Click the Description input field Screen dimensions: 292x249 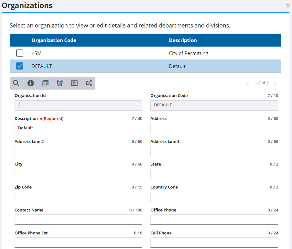(78, 128)
